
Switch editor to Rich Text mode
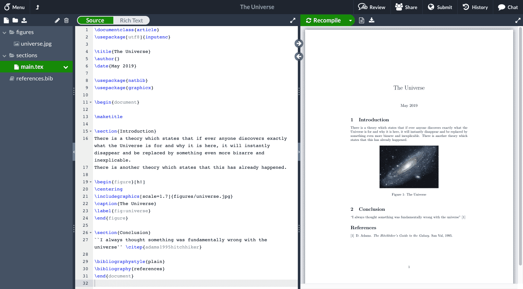[131, 20]
